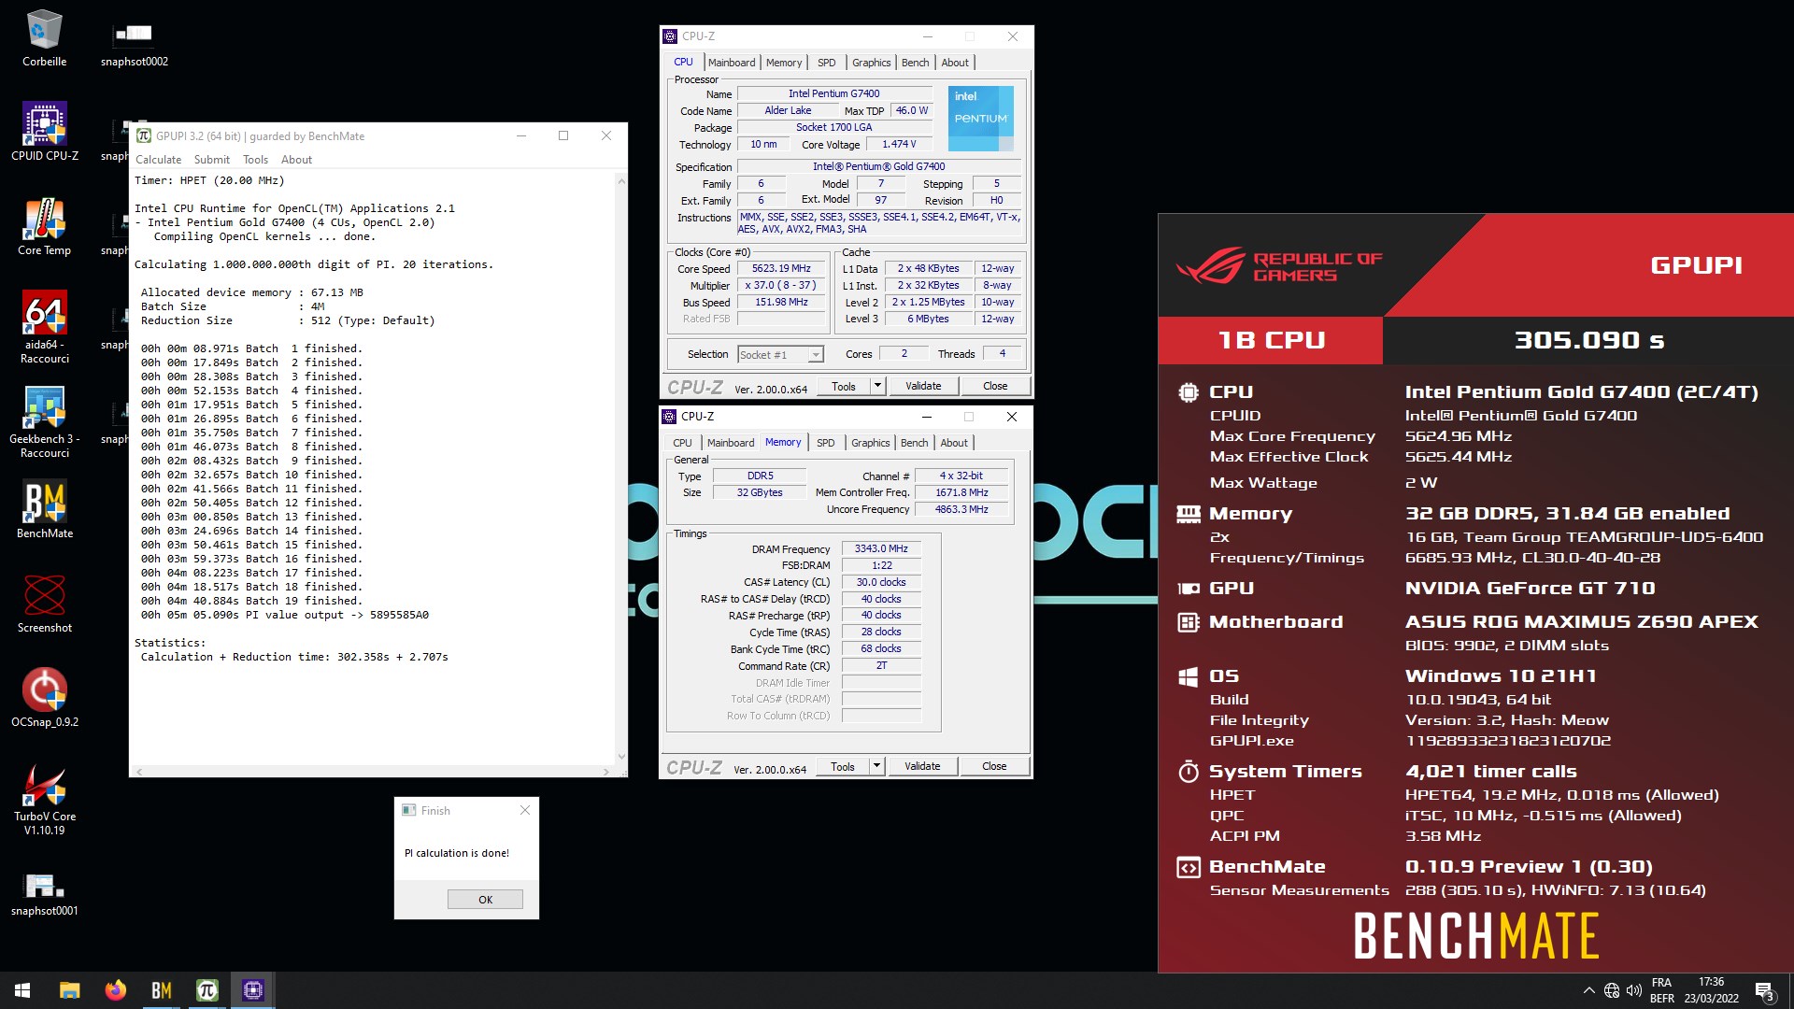1794x1009 pixels.
Task: Click the Intel Pentium logo in CPU-Z
Action: (x=980, y=119)
